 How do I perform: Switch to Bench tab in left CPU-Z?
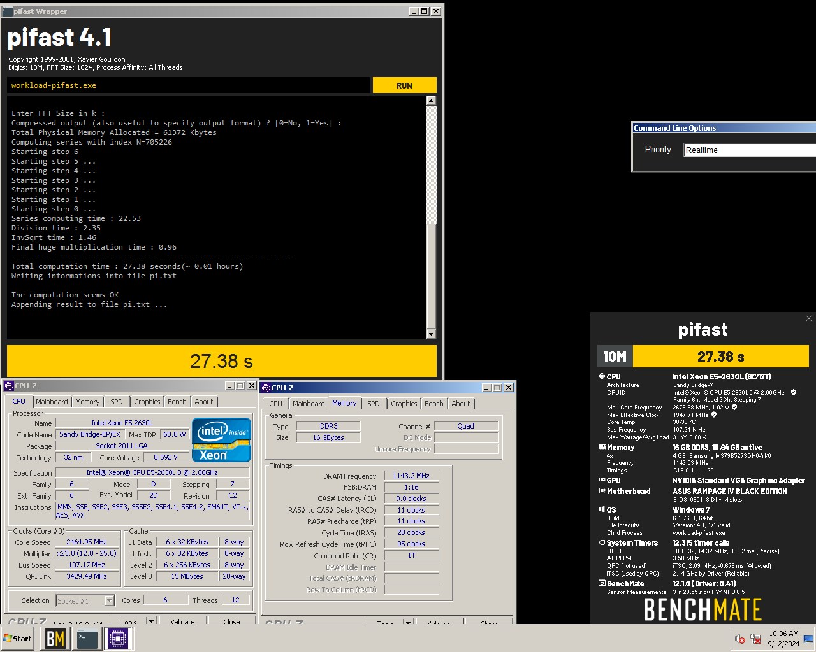coord(177,402)
